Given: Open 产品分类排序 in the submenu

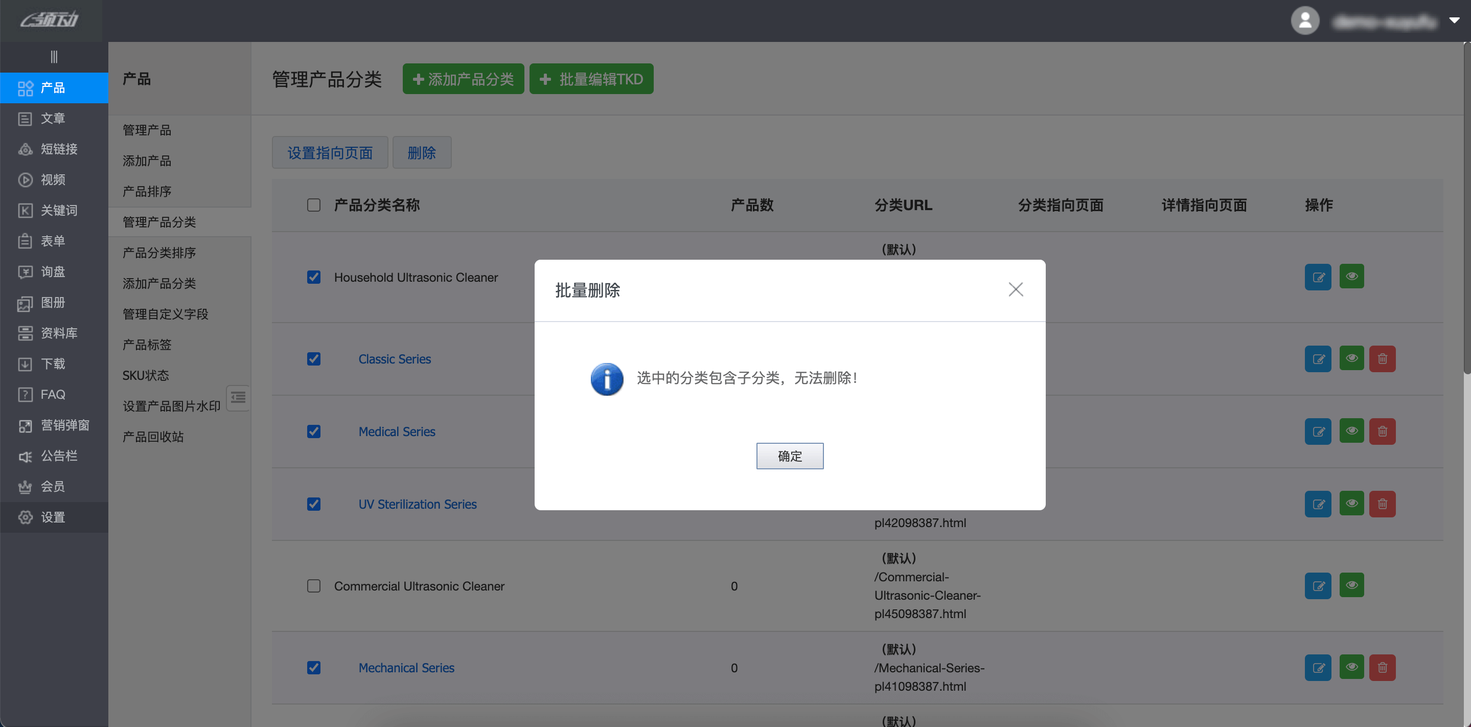Looking at the screenshot, I should (x=159, y=253).
